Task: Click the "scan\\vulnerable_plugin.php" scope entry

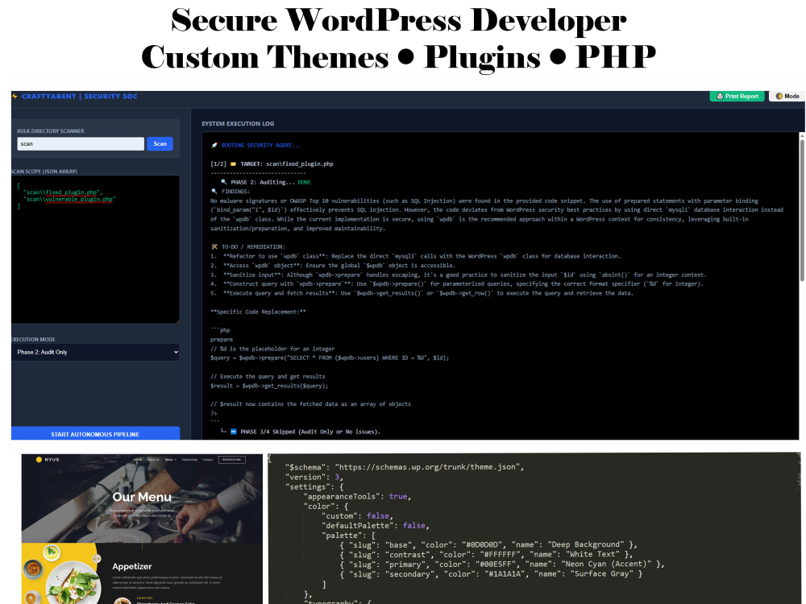Action: [x=69, y=199]
